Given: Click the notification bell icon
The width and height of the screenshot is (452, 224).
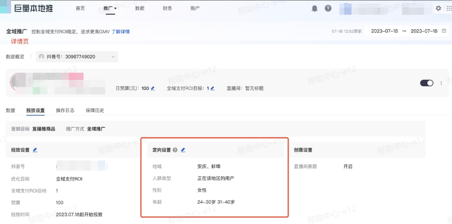Looking at the screenshot, I should pyautogui.click(x=315, y=8).
